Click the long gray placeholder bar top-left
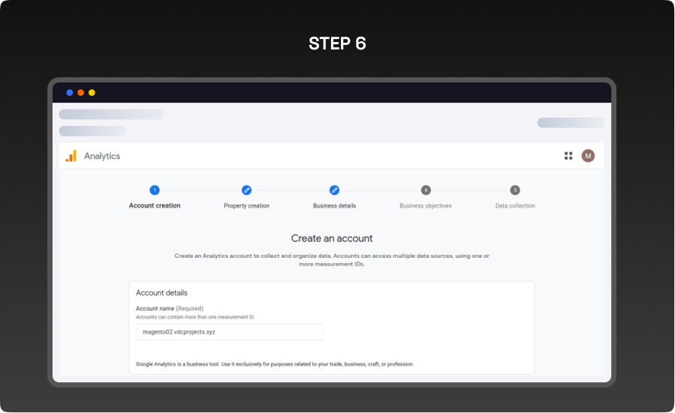This screenshot has height=413, width=675. point(111,115)
